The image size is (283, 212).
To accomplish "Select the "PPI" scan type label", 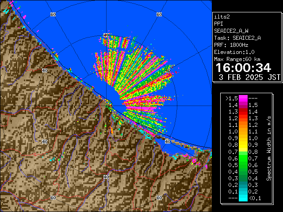I will pos(218,24).
